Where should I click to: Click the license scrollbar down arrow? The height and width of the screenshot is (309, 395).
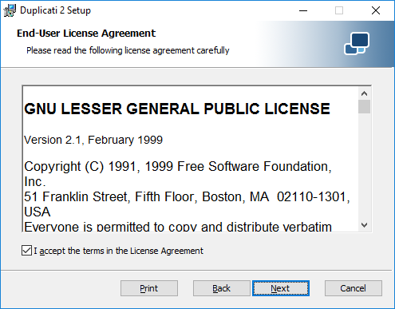pyautogui.click(x=364, y=225)
